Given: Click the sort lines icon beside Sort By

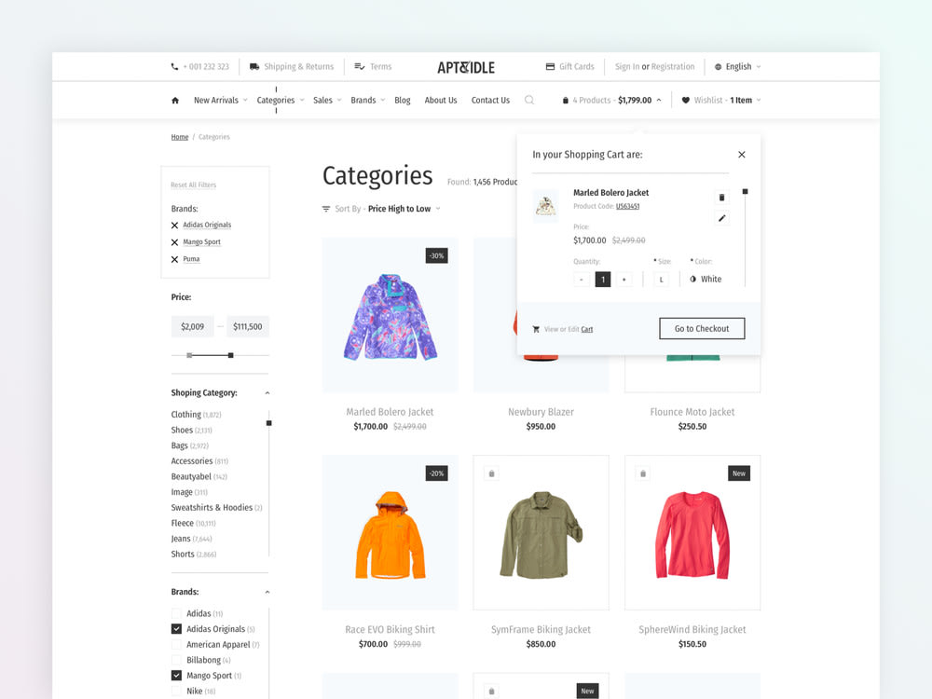Looking at the screenshot, I should click(x=325, y=209).
